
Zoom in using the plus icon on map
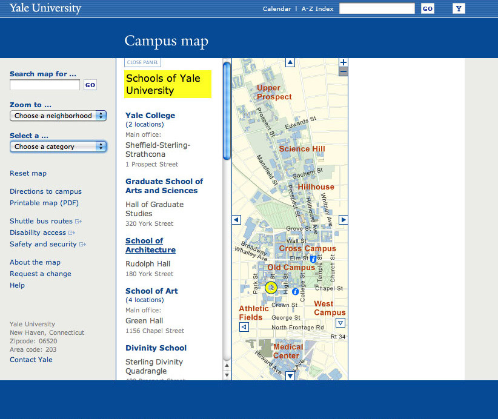pyautogui.click(x=343, y=62)
